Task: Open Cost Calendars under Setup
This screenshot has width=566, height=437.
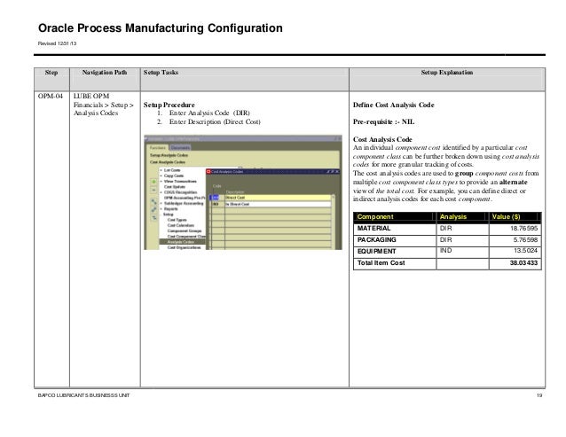Action: [x=180, y=225]
